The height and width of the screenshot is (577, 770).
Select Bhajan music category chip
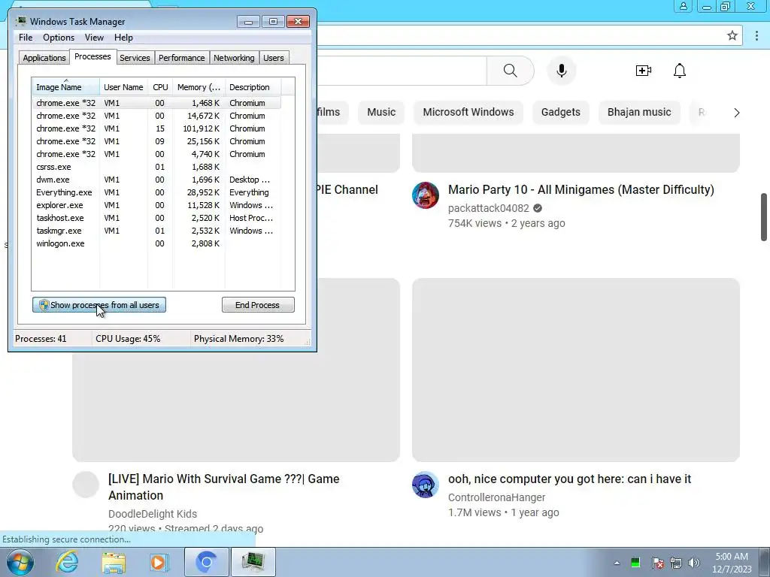[x=639, y=112]
